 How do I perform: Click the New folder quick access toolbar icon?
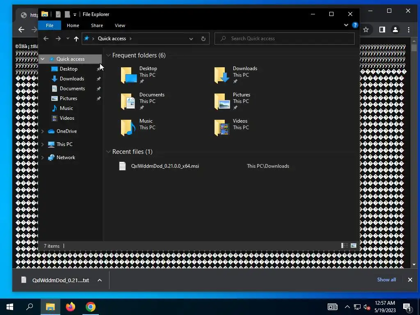click(x=67, y=14)
